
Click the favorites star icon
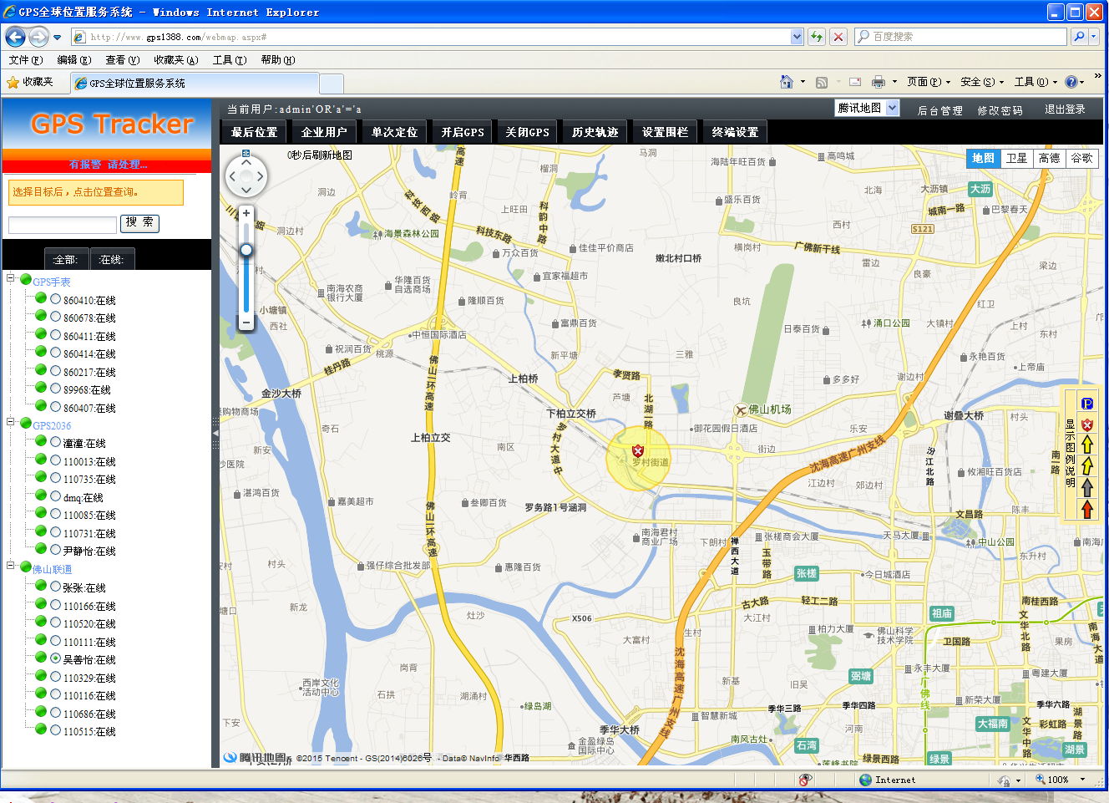(x=13, y=82)
